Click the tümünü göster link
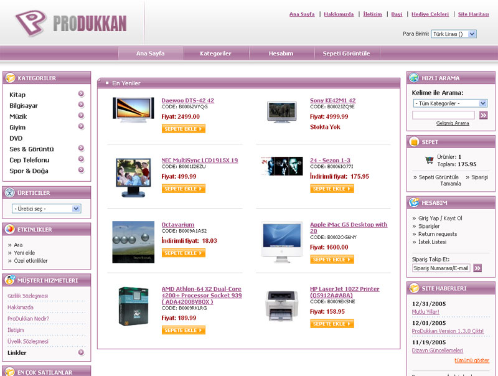Screen dimensions: 498x376 tap(472, 360)
